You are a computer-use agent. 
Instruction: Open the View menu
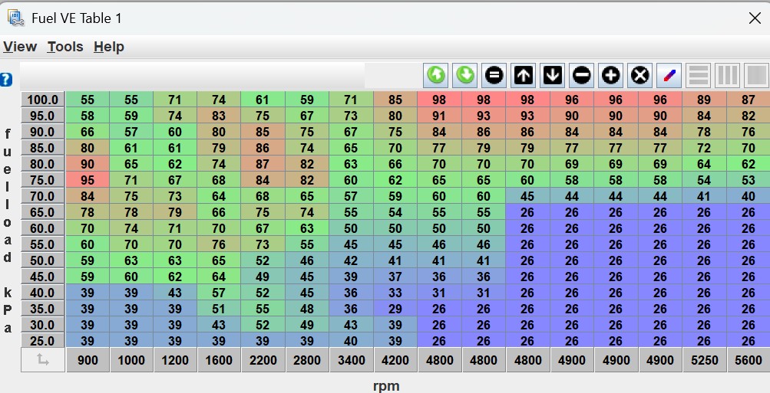pyautogui.click(x=20, y=47)
